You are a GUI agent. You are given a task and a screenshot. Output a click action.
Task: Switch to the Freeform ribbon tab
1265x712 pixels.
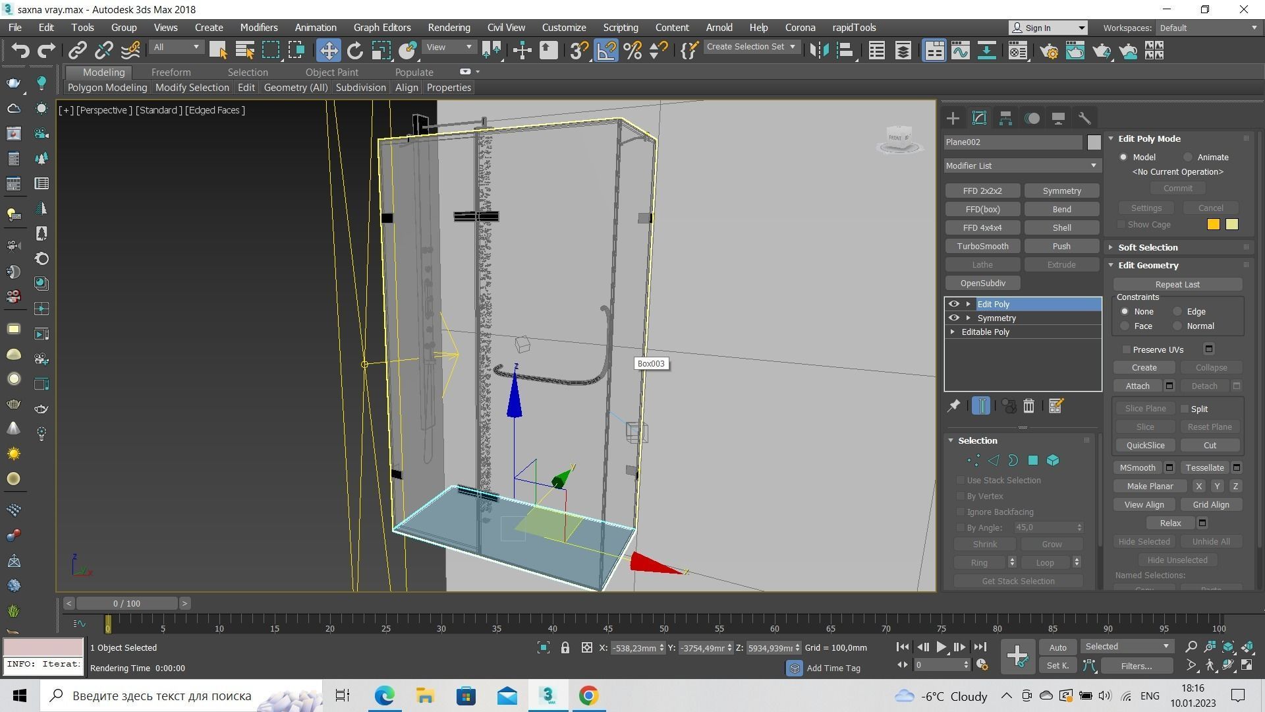(x=171, y=73)
